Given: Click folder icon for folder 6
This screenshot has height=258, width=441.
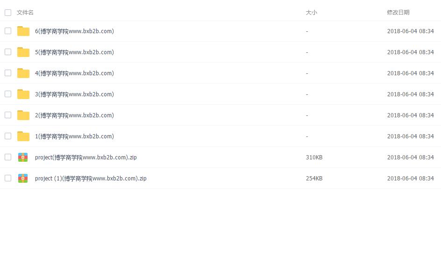Looking at the screenshot, I should [x=23, y=31].
